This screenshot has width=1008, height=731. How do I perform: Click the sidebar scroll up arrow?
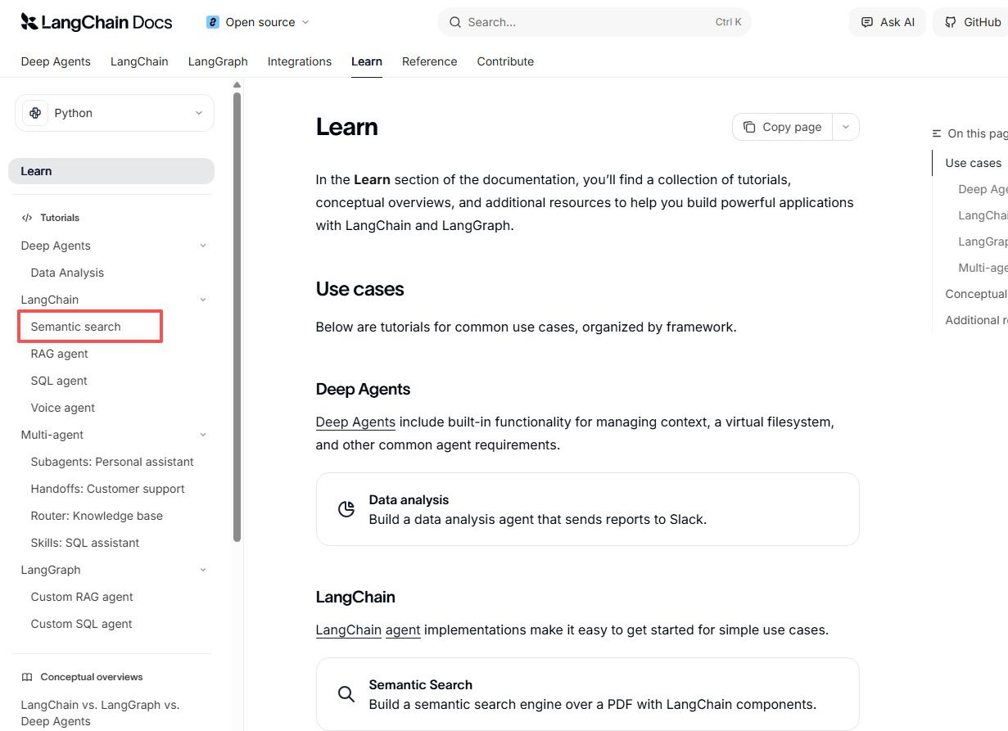click(x=237, y=84)
